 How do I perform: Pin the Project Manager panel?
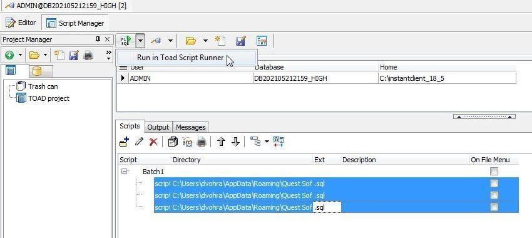tap(98, 39)
